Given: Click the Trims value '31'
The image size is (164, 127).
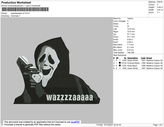Looking at the screenshot, I should (128, 26).
